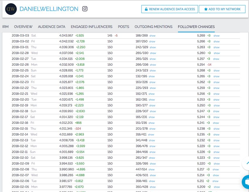
Task: Click show link beside 5,263
Action: point(216,47)
